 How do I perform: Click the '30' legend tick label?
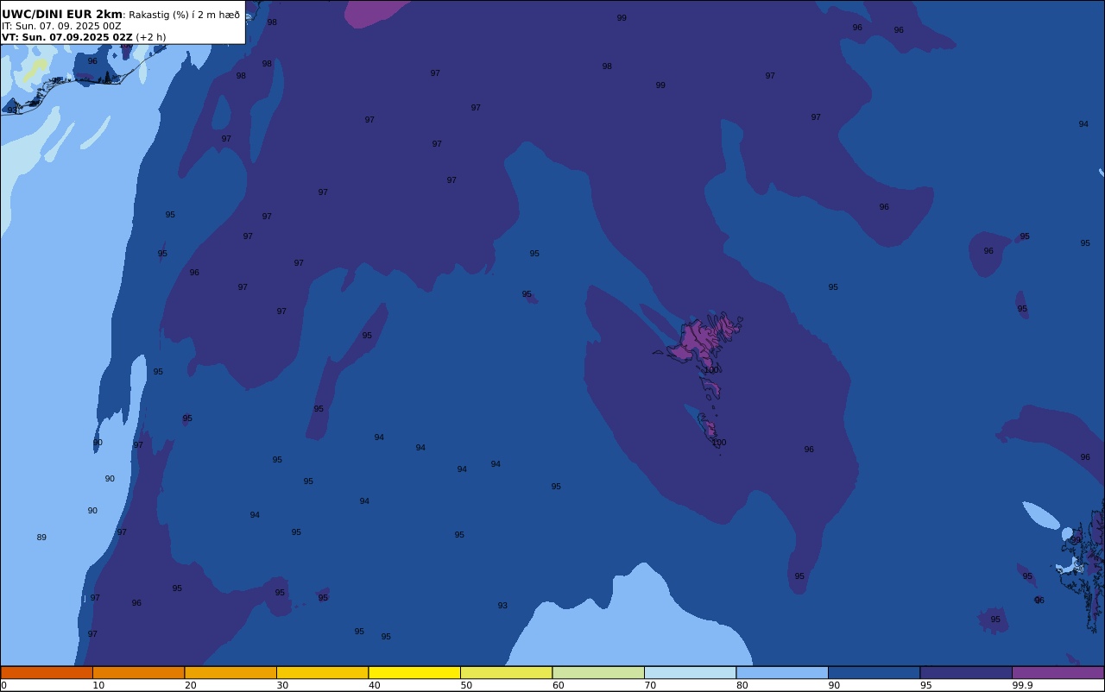click(x=282, y=685)
